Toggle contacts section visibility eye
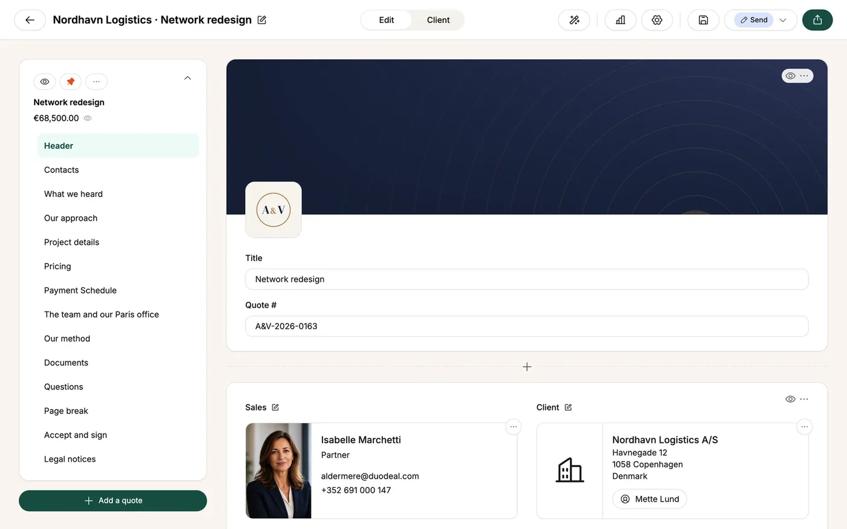The height and width of the screenshot is (529, 847). click(790, 399)
